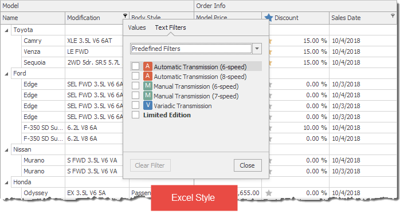400x214 pixels.
Task: Open the Predefined Filters dropdown arrow
Action: [257, 49]
